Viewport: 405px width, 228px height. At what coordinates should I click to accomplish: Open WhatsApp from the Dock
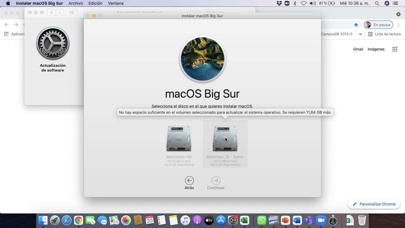262,220
